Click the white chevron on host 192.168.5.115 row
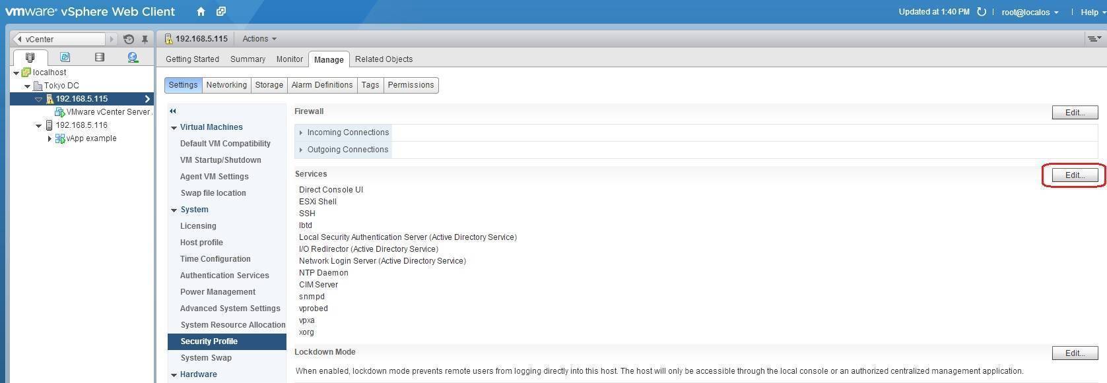 coord(147,99)
